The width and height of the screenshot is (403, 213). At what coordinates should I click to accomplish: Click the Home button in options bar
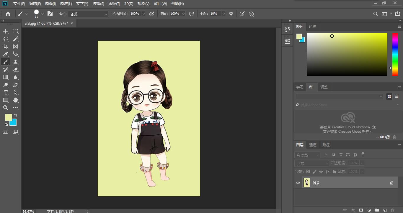pos(8,14)
